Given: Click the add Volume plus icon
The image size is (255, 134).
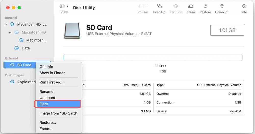Looking at the screenshot, I should click(139, 6).
